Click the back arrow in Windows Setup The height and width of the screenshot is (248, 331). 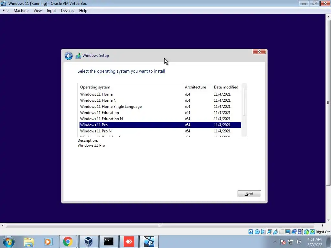[69, 56]
